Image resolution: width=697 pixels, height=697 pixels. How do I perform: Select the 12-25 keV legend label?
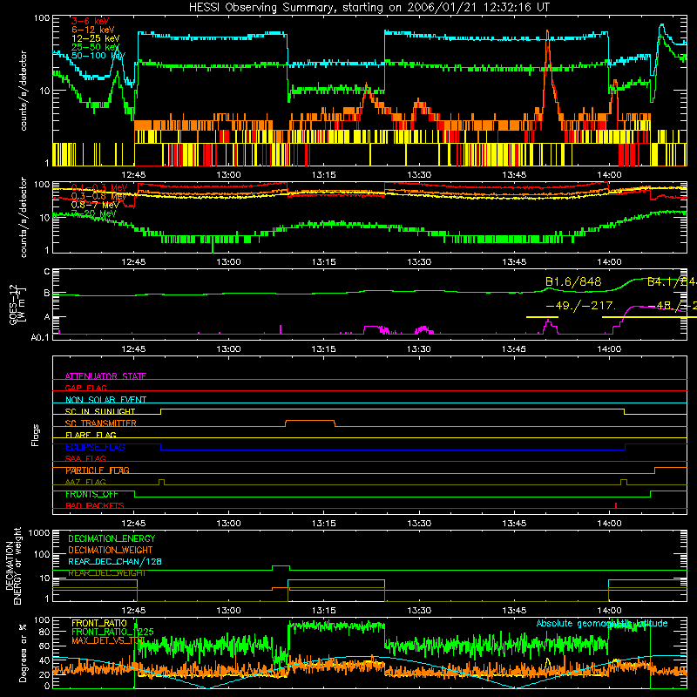(96, 38)
